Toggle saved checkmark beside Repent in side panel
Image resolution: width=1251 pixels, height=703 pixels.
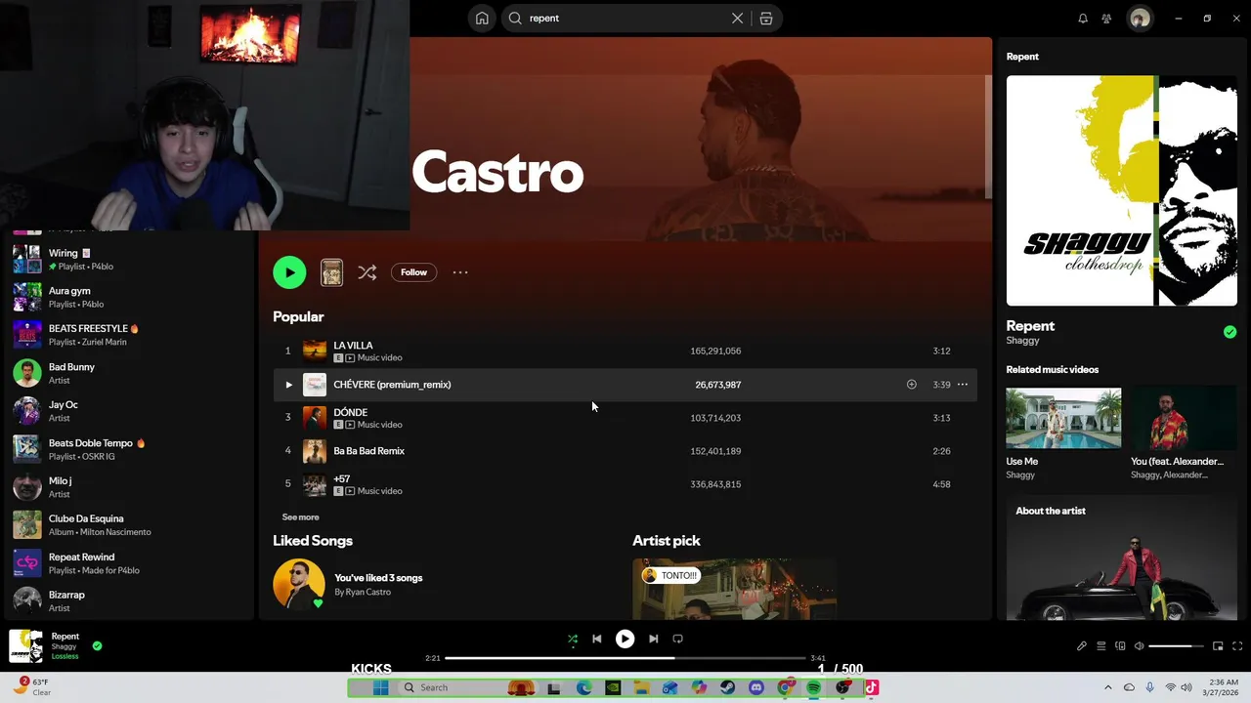tap(1229, 332)
